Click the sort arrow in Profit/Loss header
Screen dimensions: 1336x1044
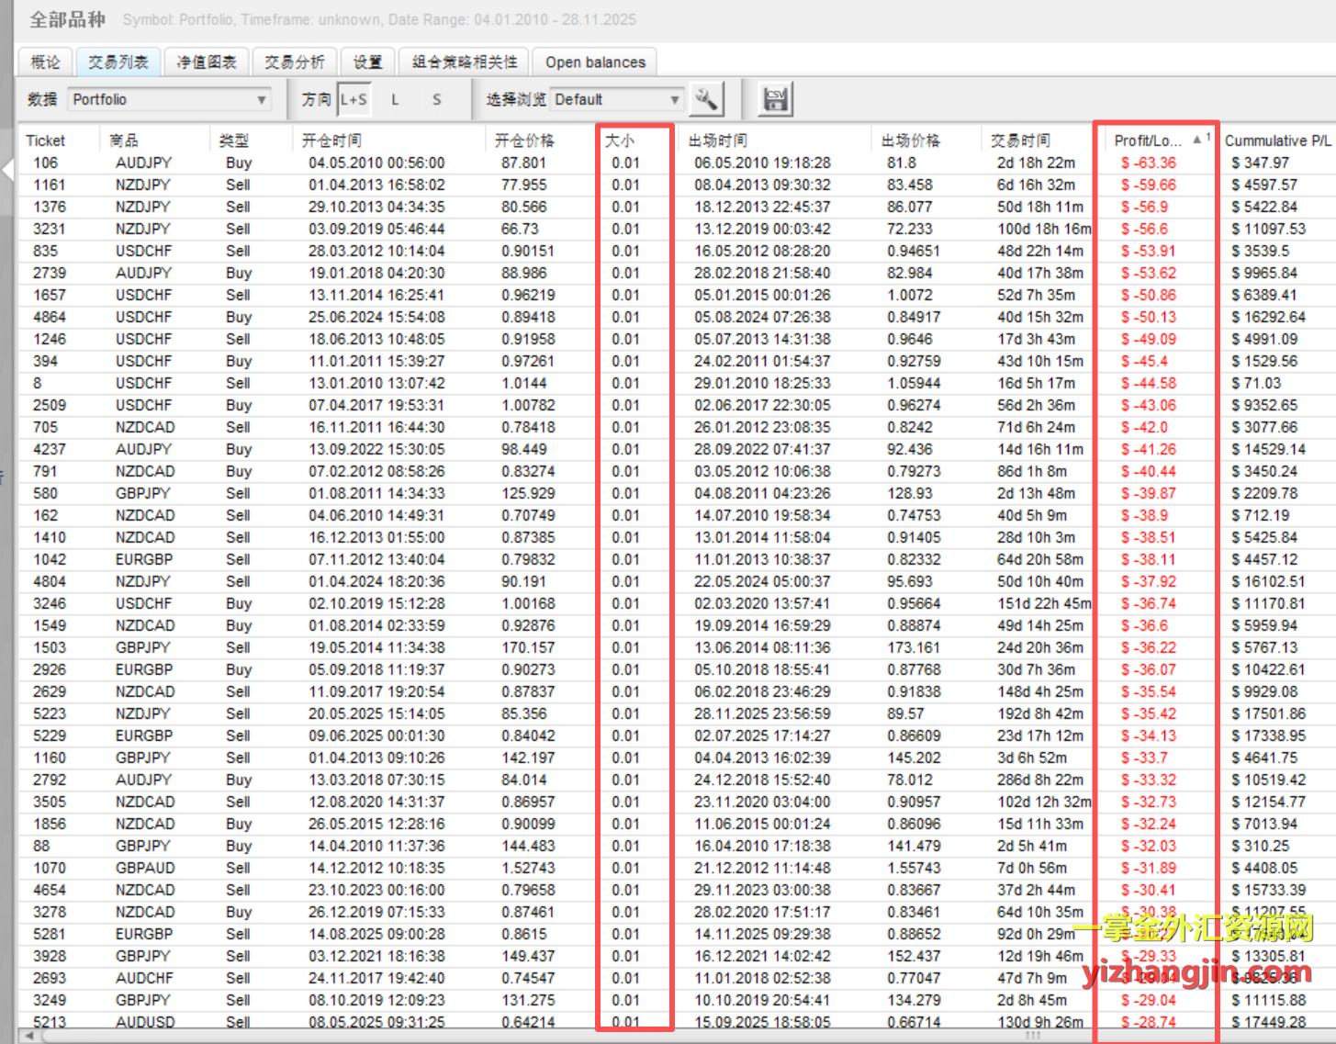1196,140
